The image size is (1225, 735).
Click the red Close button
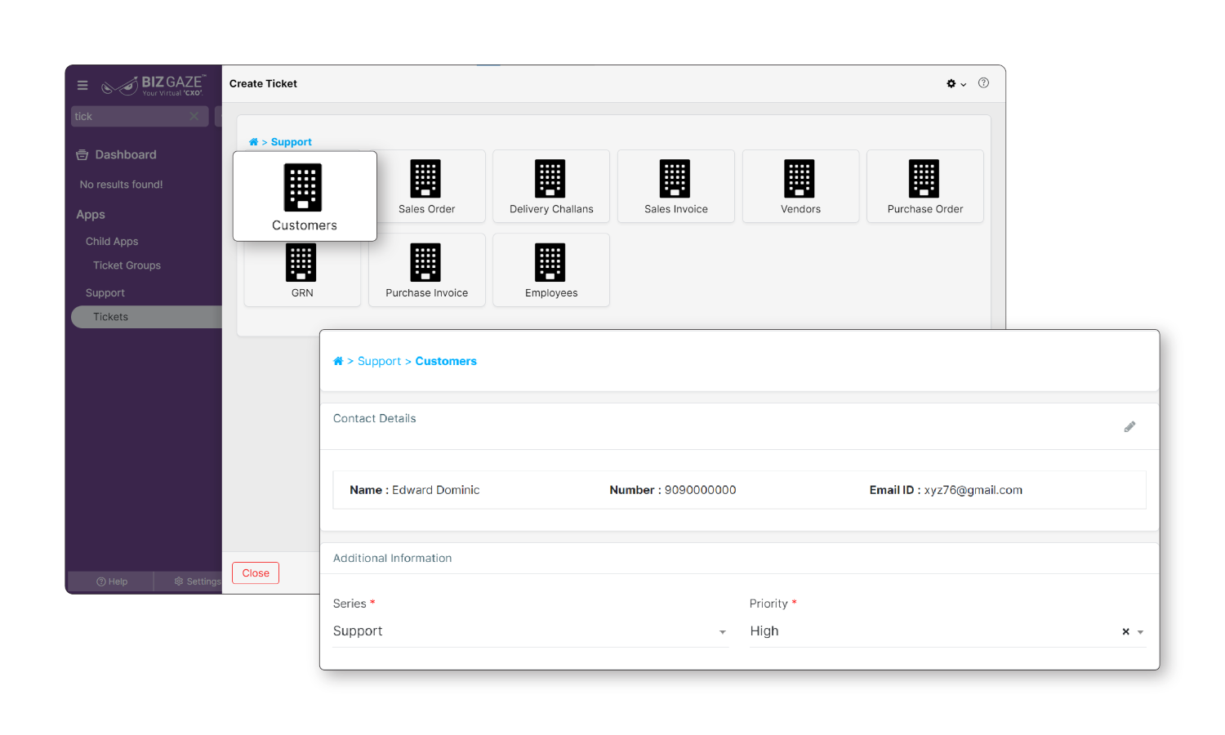(x=256, y=573)
